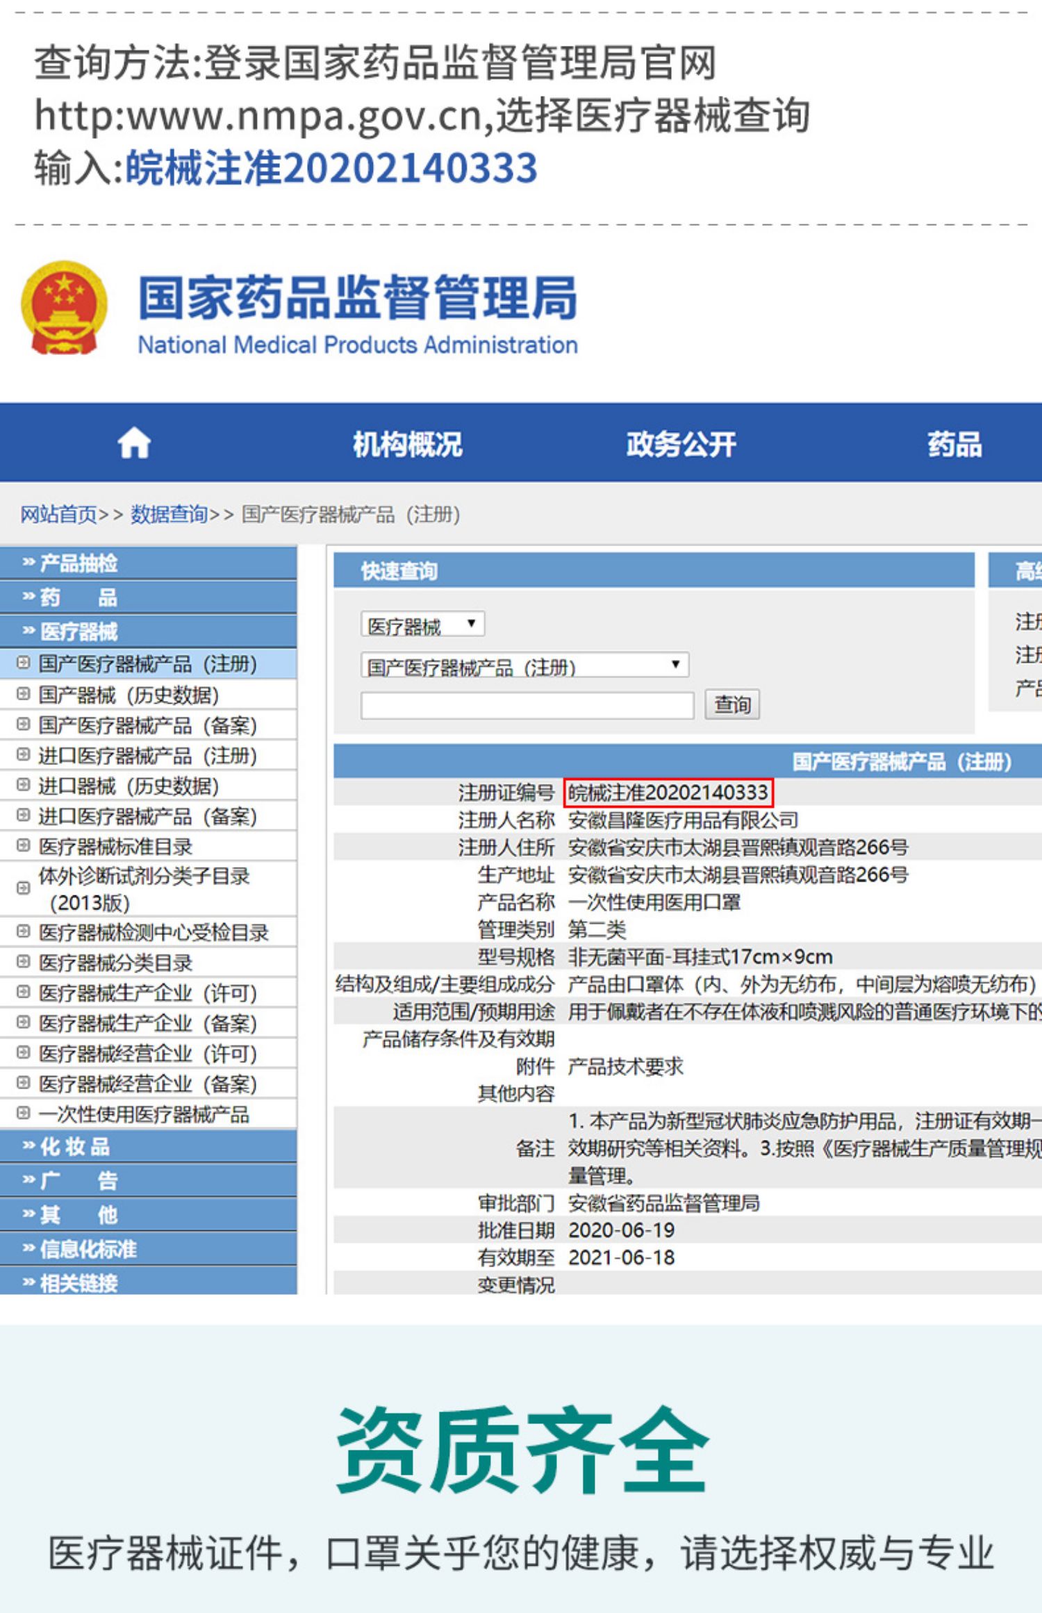Expand the 其他 sidebar section
This screenshot has height=1613, width=1042.
[x=149, y=1214]
